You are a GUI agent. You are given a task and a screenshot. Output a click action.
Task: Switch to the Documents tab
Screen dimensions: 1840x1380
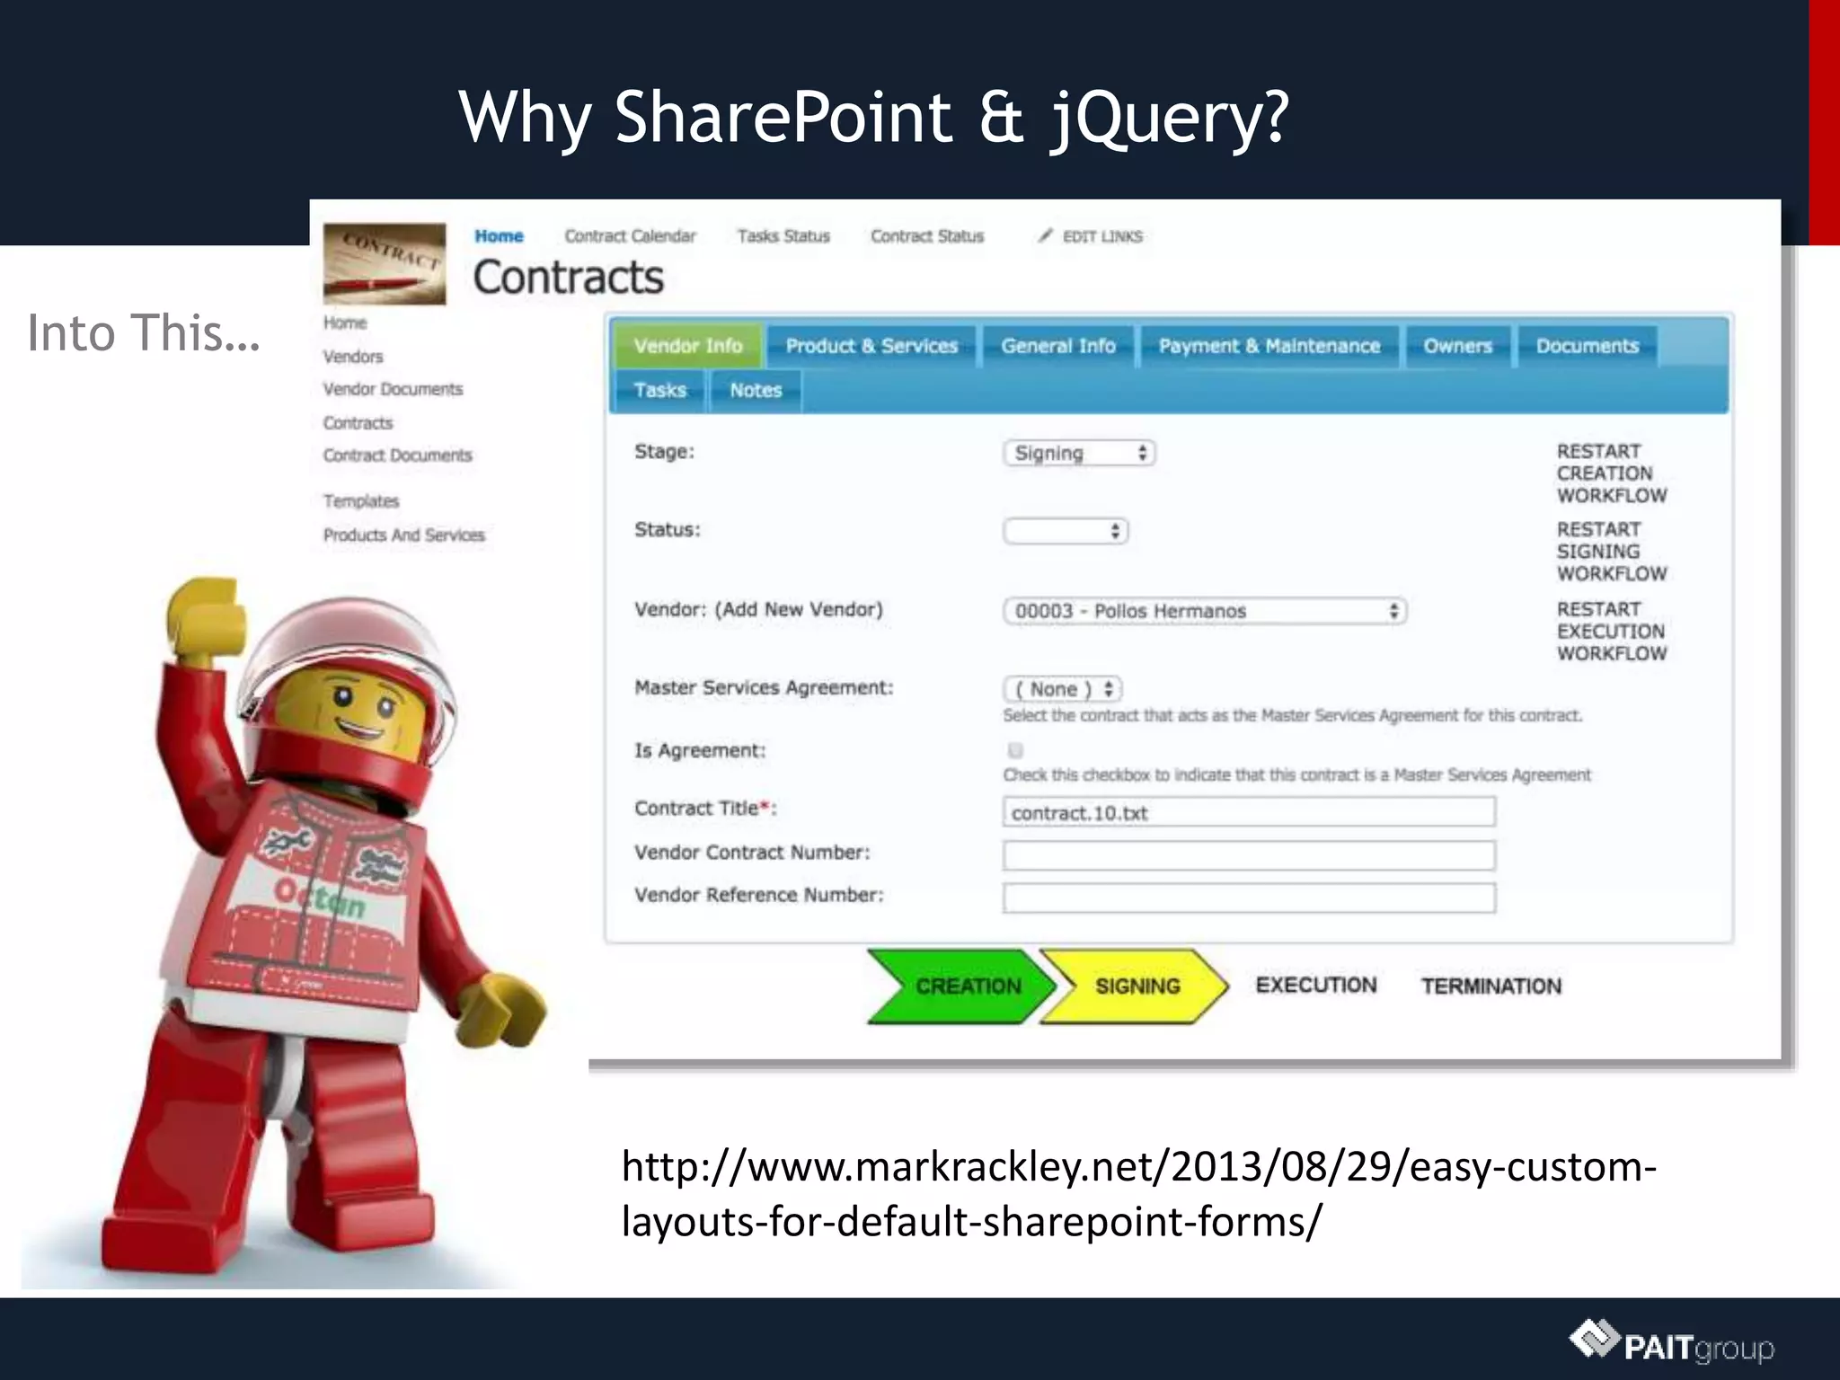tap(1588, 346)
